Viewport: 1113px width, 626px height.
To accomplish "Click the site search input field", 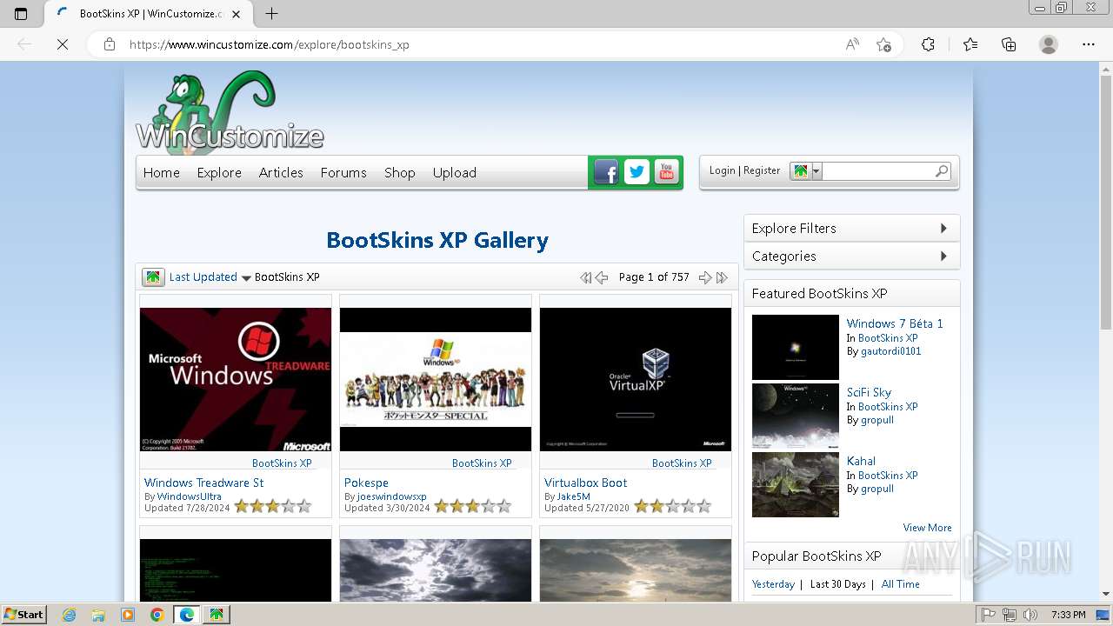I will click(x=877, y=171).
